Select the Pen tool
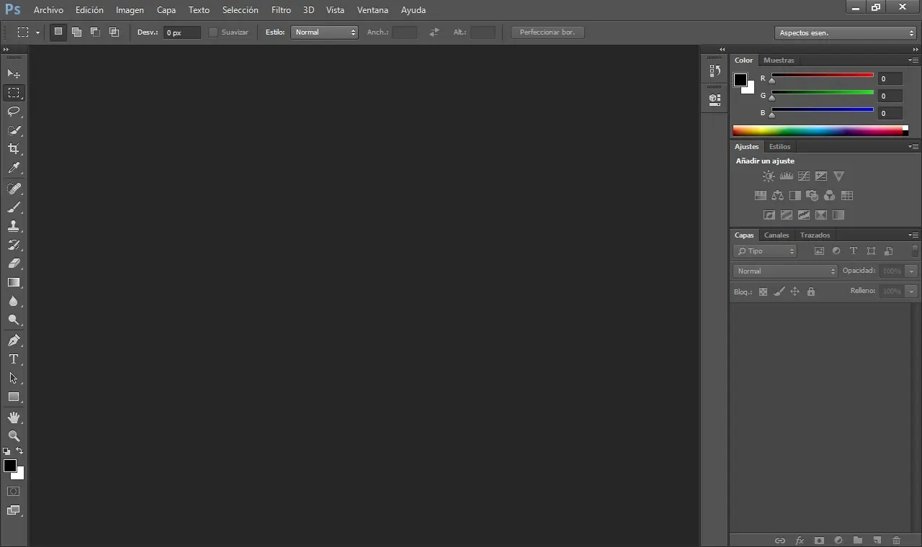This screenshot has height=547, width=922. [x=13, y=340]
